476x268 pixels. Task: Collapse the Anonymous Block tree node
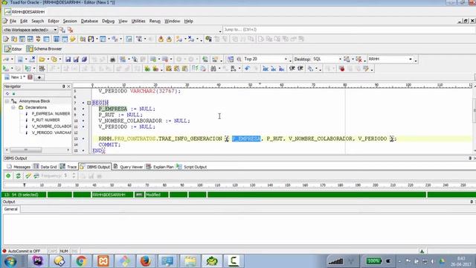pos(7,101)
